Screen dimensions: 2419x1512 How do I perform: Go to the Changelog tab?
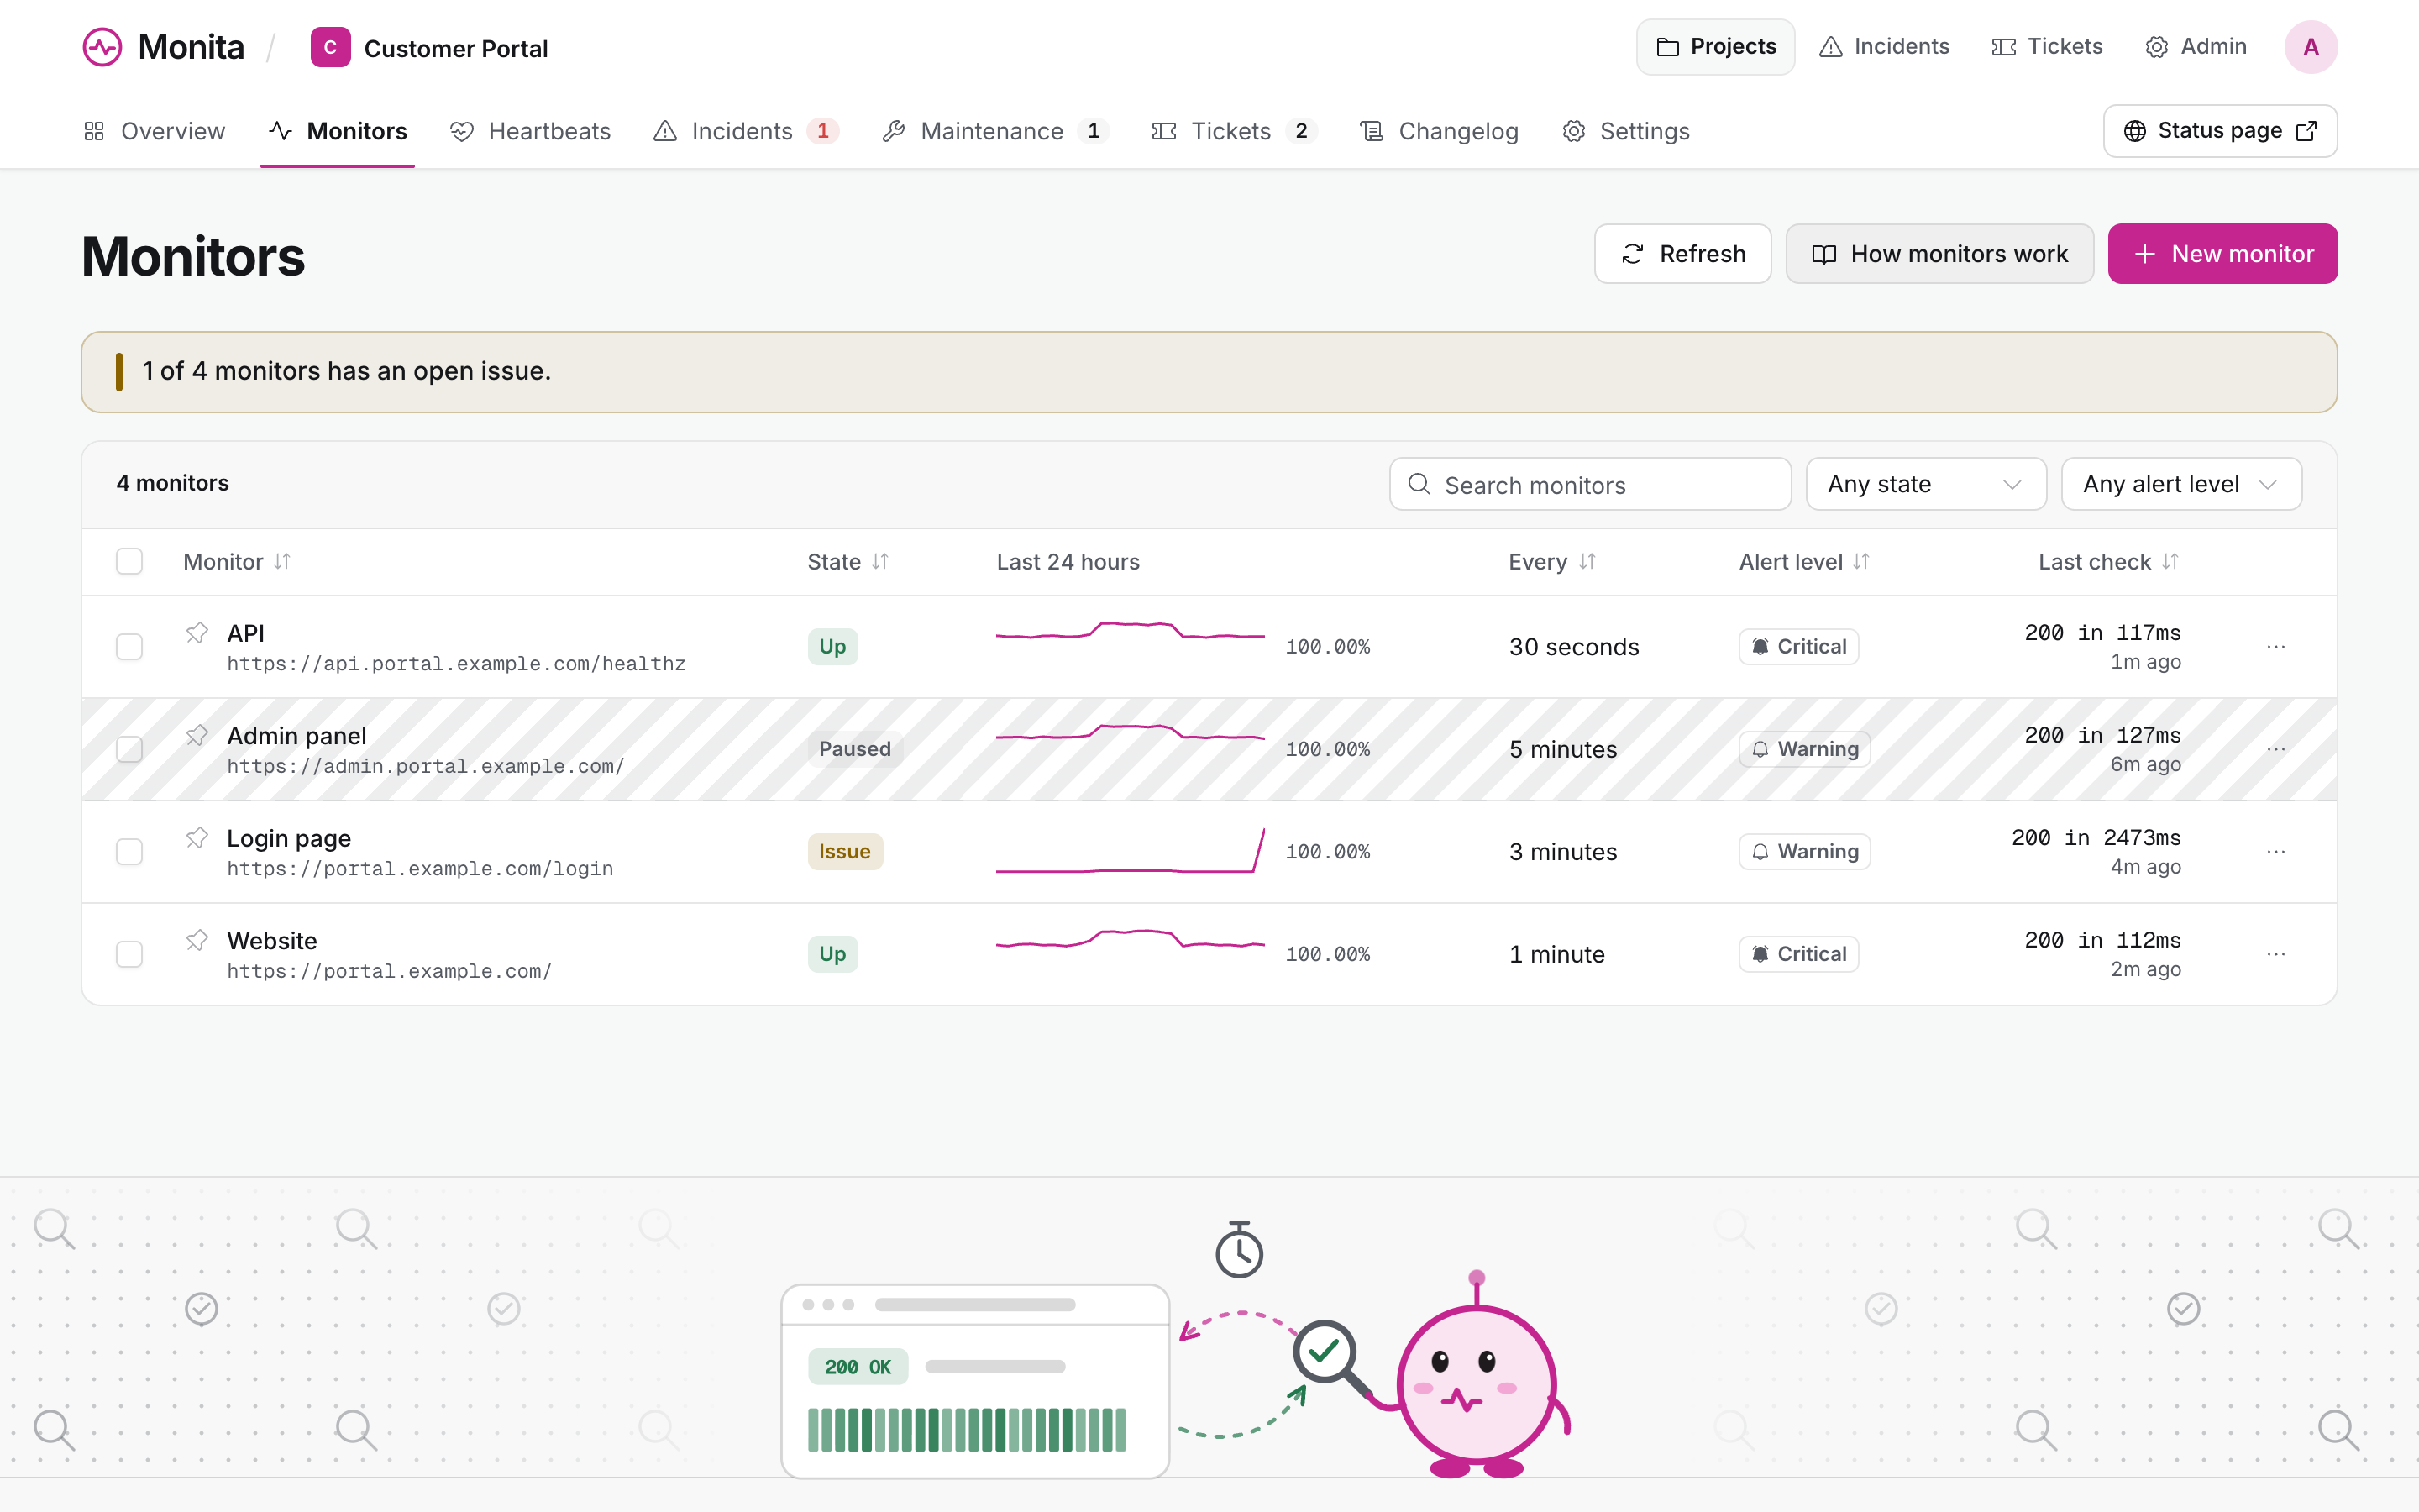[x=1440, y=131]
